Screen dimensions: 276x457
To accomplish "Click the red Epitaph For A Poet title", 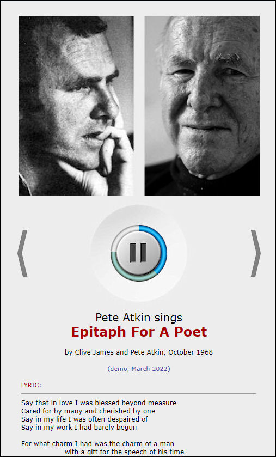I will (139, 332).
